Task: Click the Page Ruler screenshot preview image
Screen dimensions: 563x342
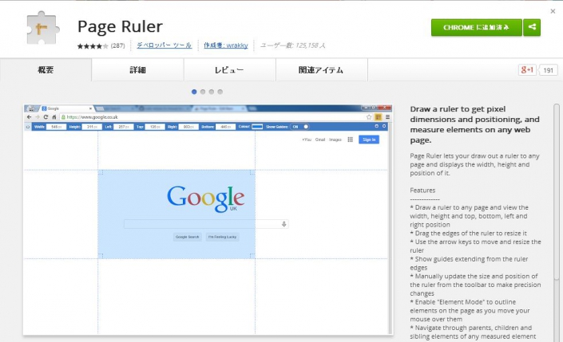Action: pyautogui.click(x=208, y=219)
